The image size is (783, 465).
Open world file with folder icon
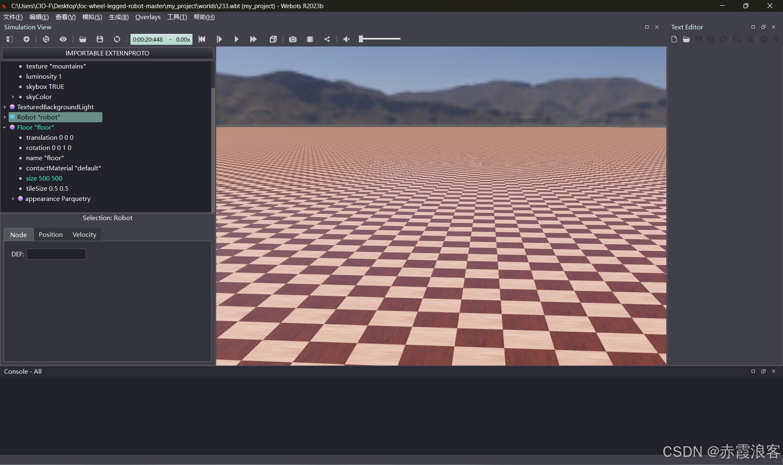pos(83,39)
